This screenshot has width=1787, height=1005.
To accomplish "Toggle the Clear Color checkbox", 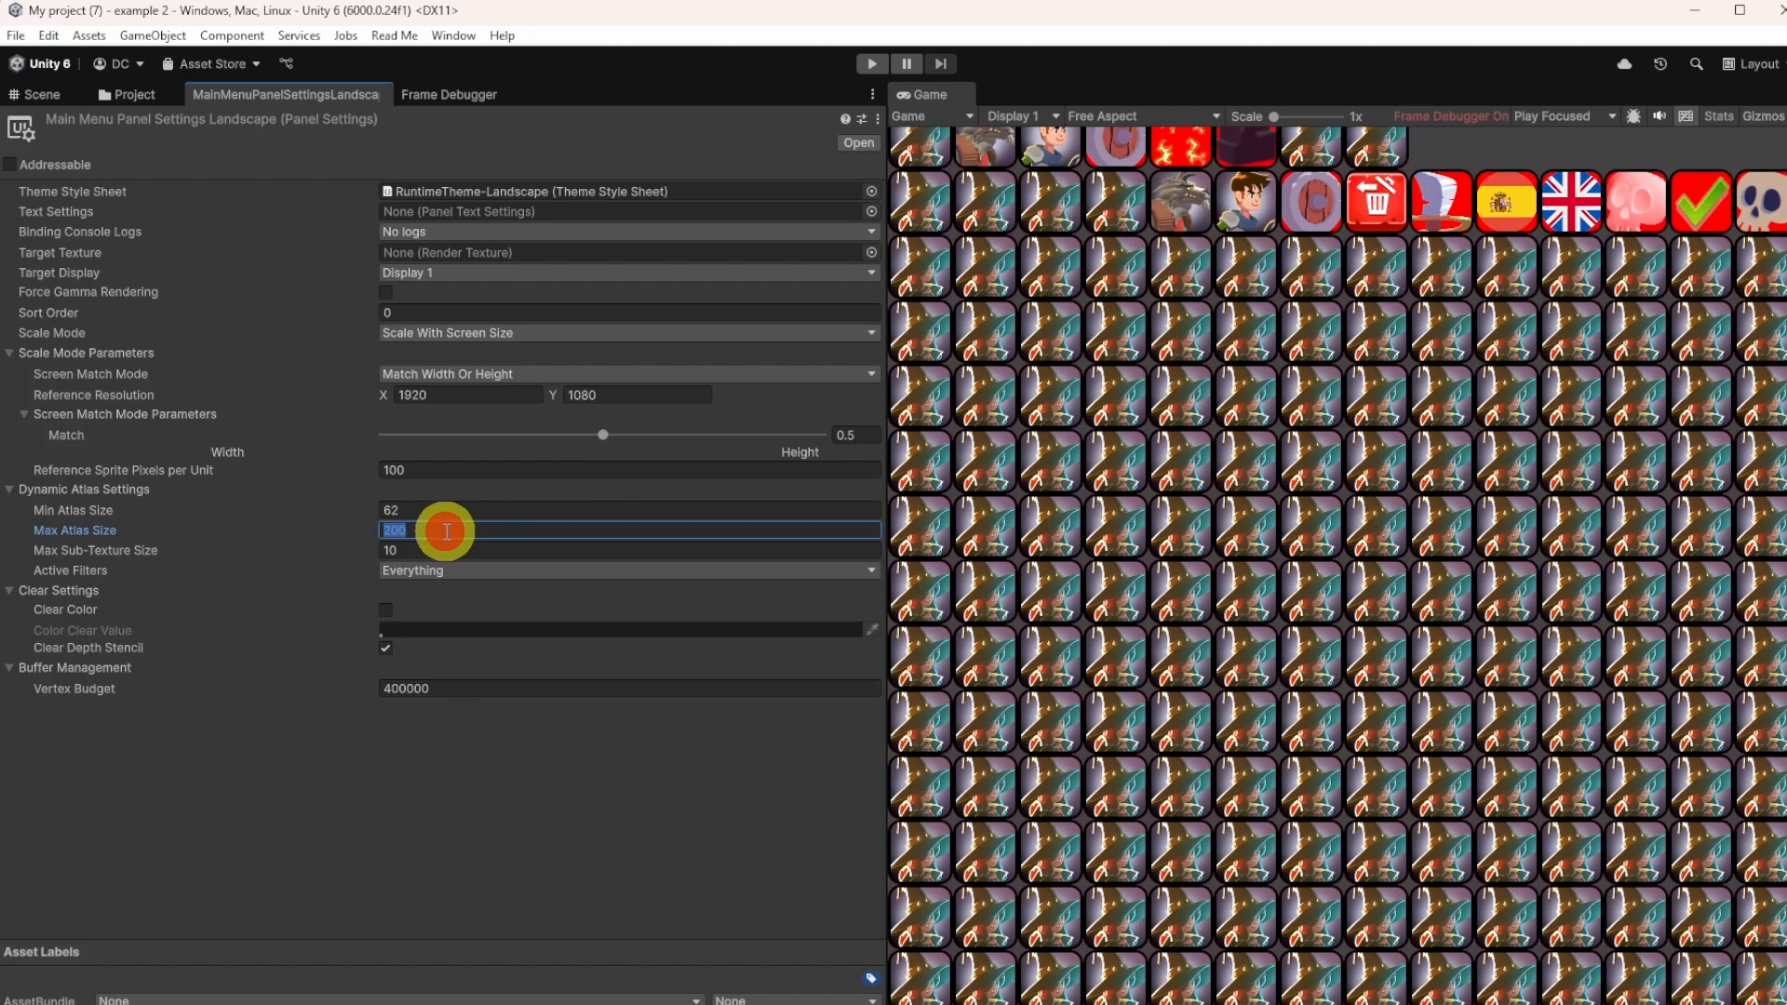I will (385, 610).
